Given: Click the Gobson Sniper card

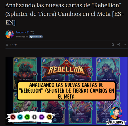Looking at the screenshot, I should tap(108, 69).
